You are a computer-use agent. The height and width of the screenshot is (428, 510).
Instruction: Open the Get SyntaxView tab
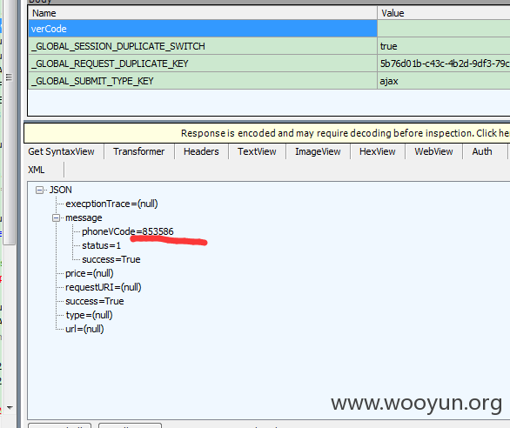[61, 151]
